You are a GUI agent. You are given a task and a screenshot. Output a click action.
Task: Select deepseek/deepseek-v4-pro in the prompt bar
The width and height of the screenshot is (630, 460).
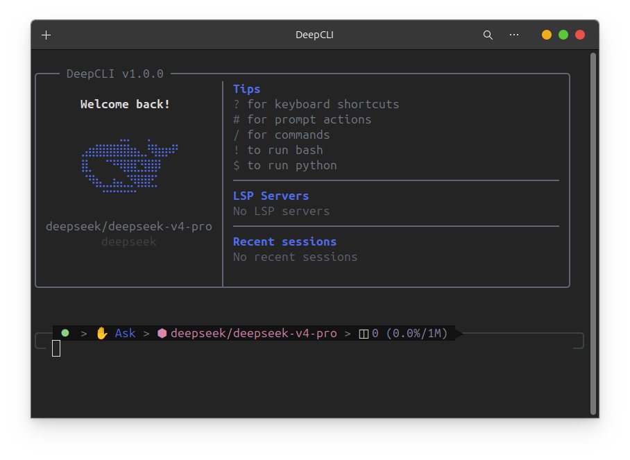253,333
